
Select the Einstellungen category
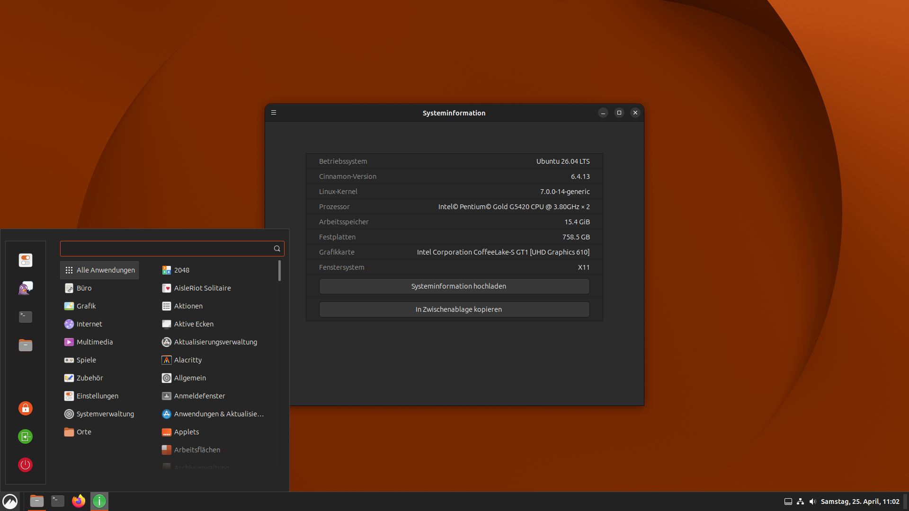click(99, 396)
